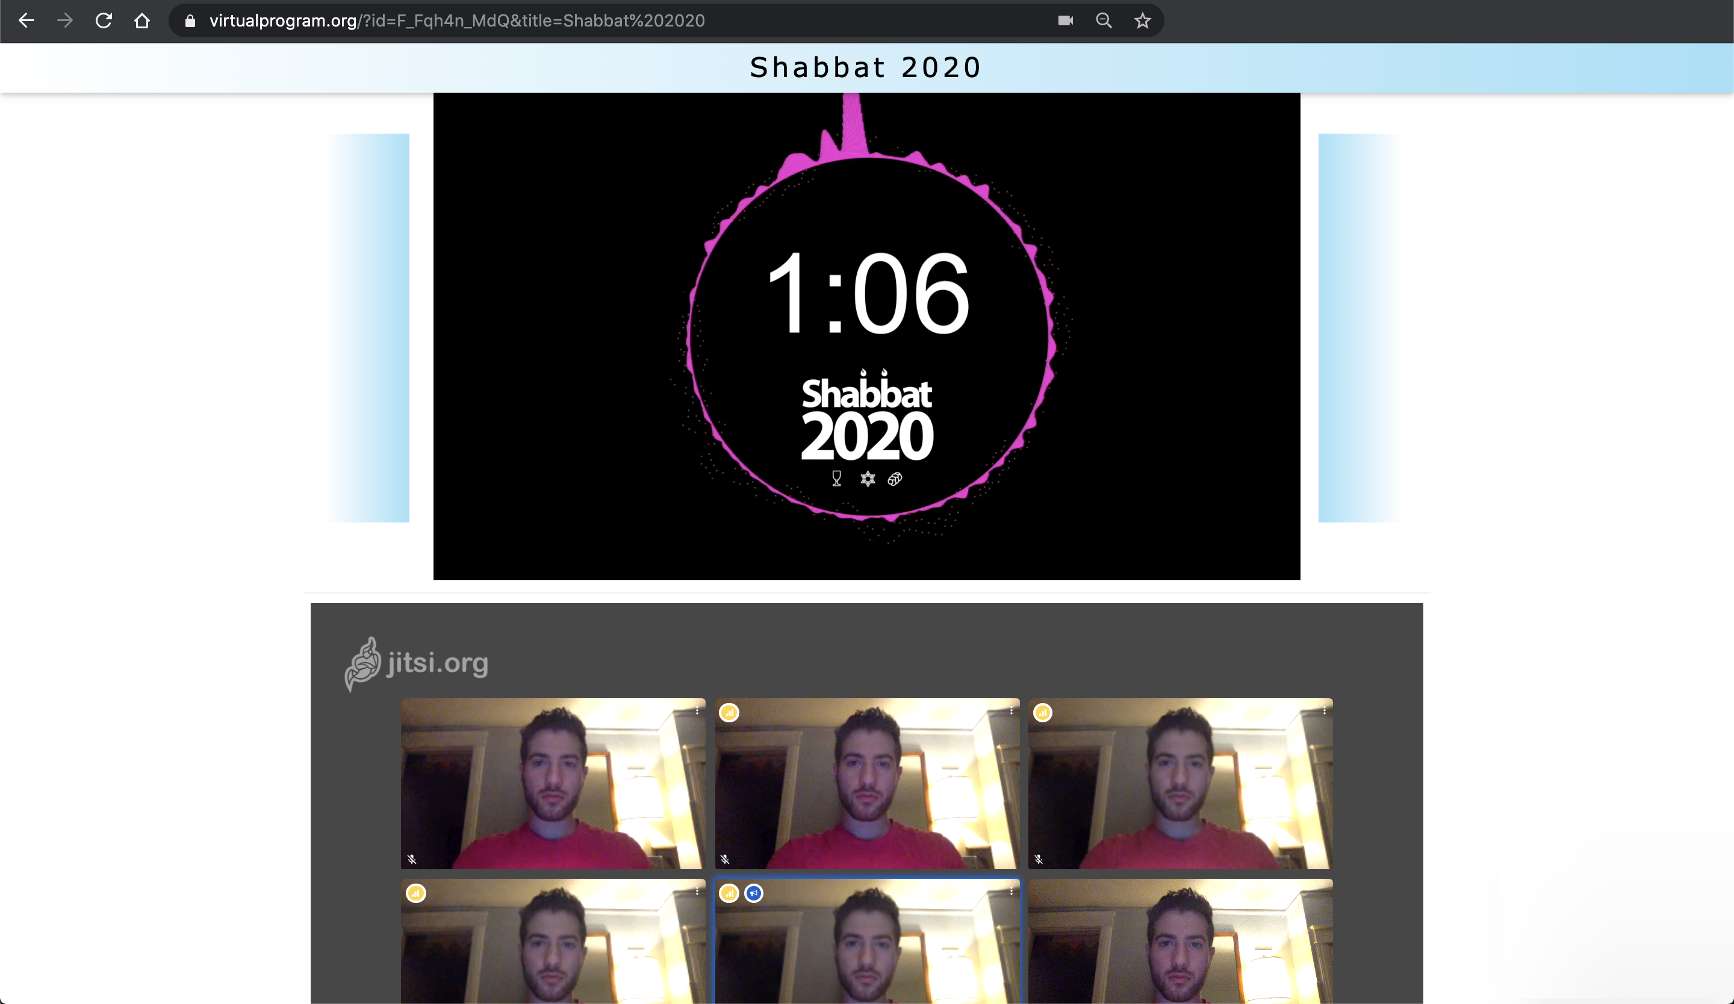Click the connection indicator on the top-right tile
1734x1004 pixels.
[1043, 713]
